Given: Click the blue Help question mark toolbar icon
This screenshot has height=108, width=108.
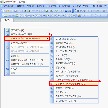Looking at the screenshot, I should point(66,11).
